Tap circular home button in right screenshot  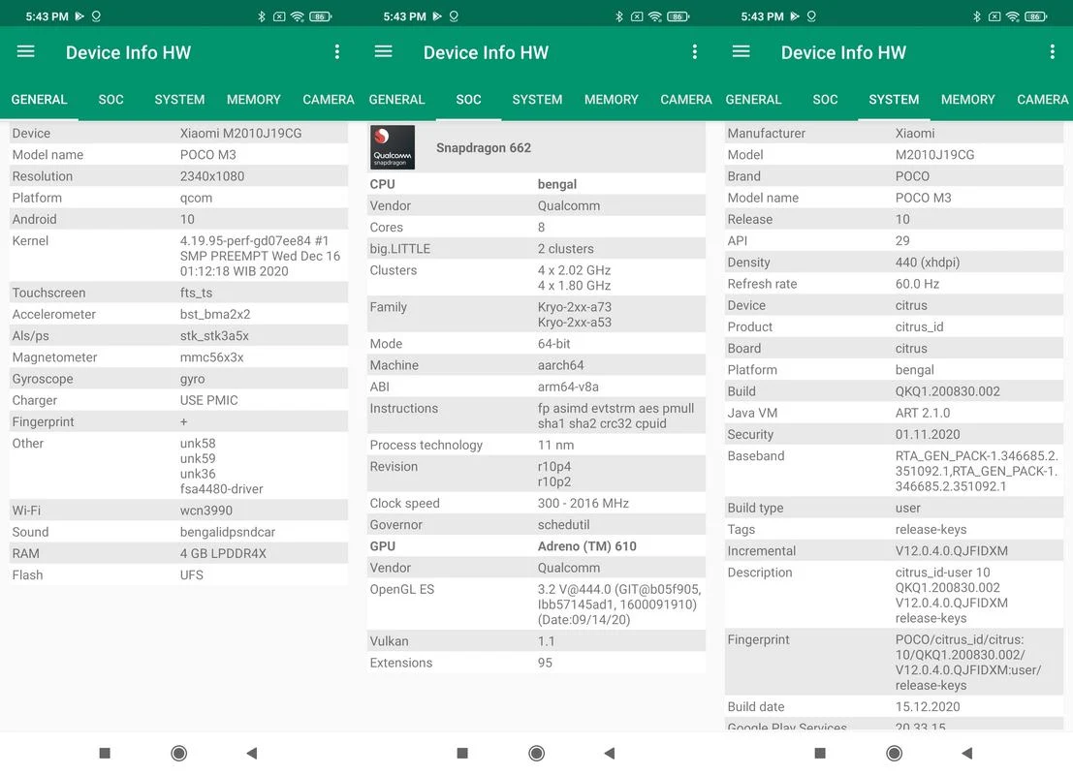894,753
